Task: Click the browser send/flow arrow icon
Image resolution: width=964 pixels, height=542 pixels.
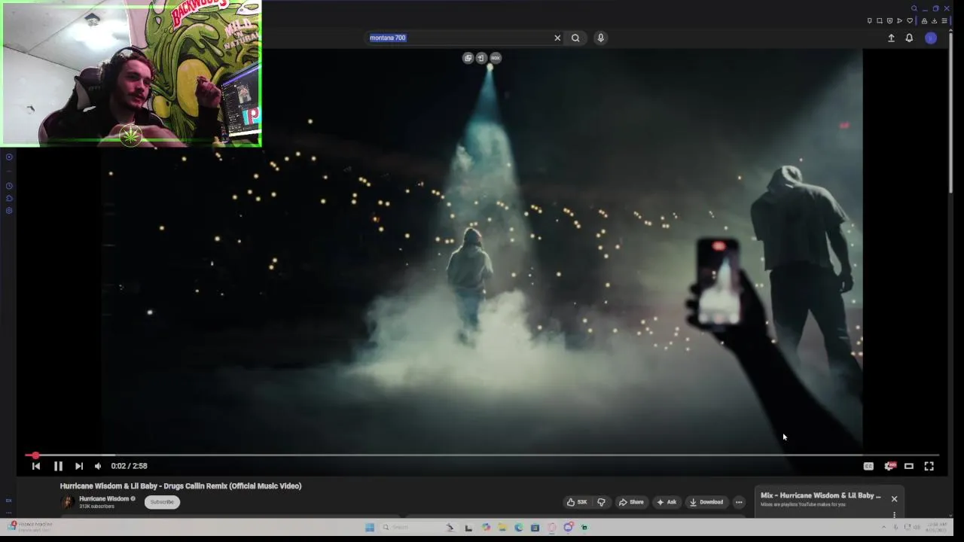Action: (x=899, y=21)
